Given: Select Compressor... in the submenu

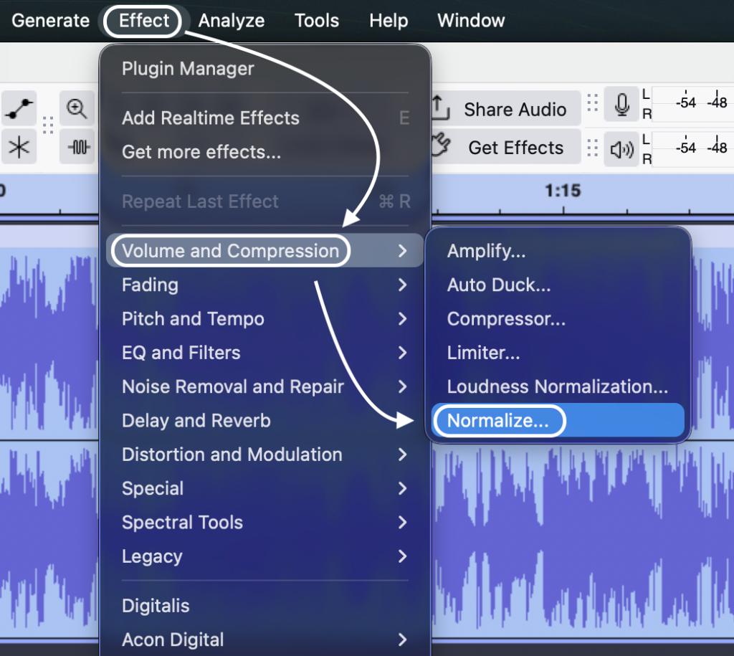Looking at the screenshot, I should click(506, 319).
